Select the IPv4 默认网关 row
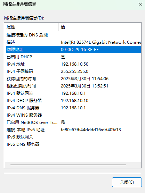Image resolution: width=145 pixels, height=193 pixels. pos(73,93)
